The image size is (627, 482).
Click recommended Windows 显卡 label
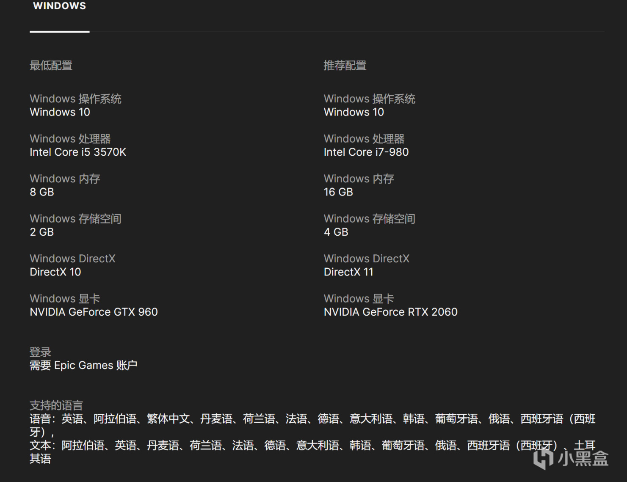tap(359, 298)
